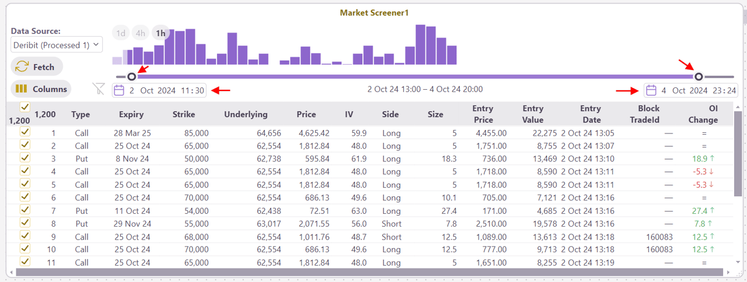Sort by the OI Change column header
Viewport: 747px width, 282px height.
(703, 114)
